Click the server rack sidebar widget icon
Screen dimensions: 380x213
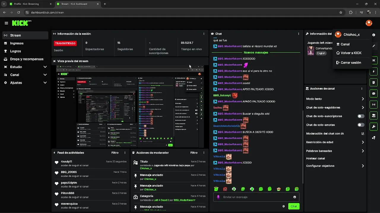point(373,115)
